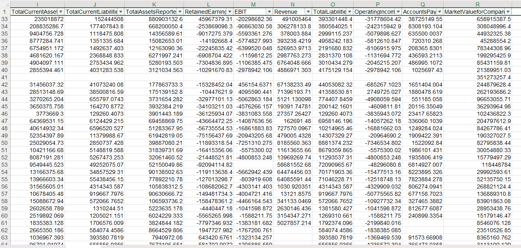Select empty EBIT cell in row 53
521x248 pixels.
[253, 165]
